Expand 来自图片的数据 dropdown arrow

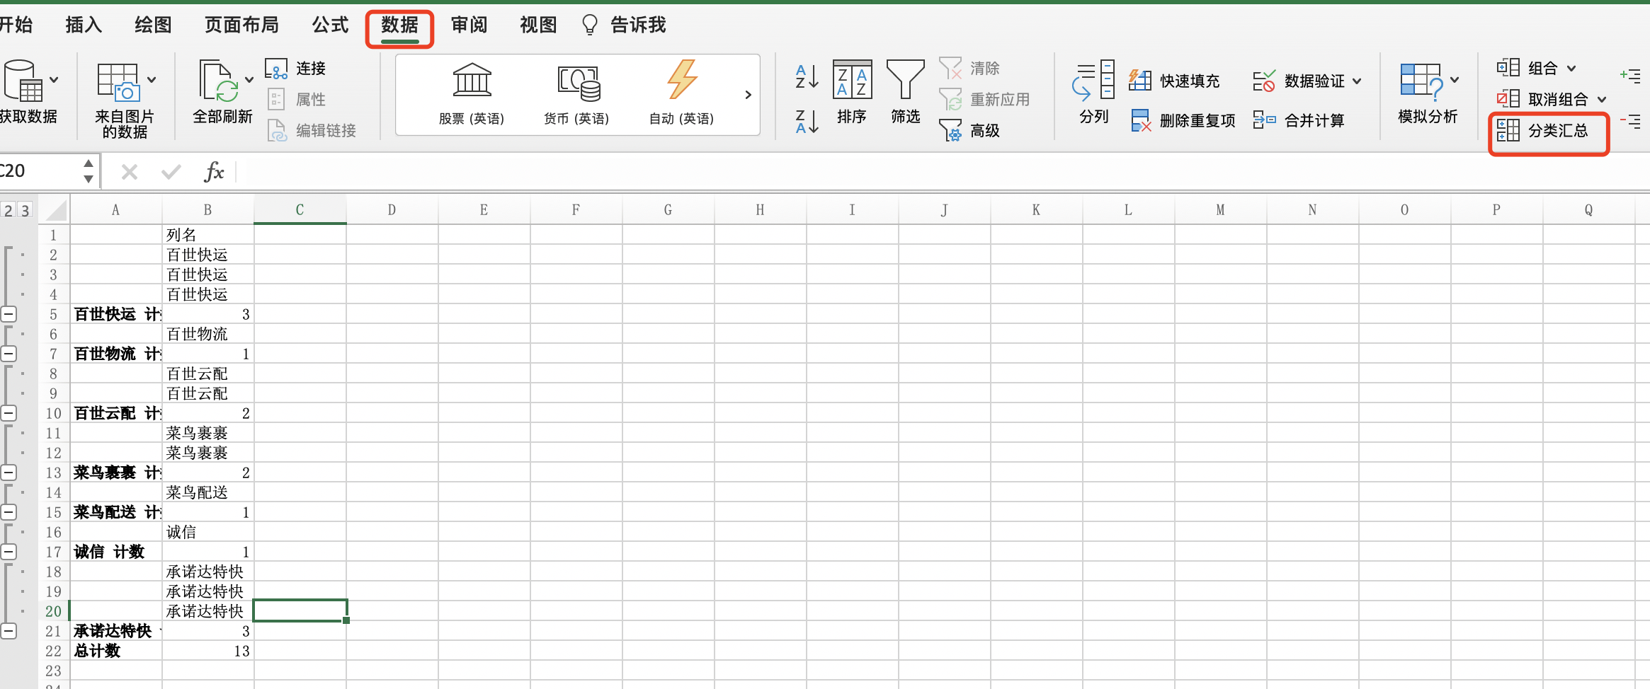pos(152,80)
